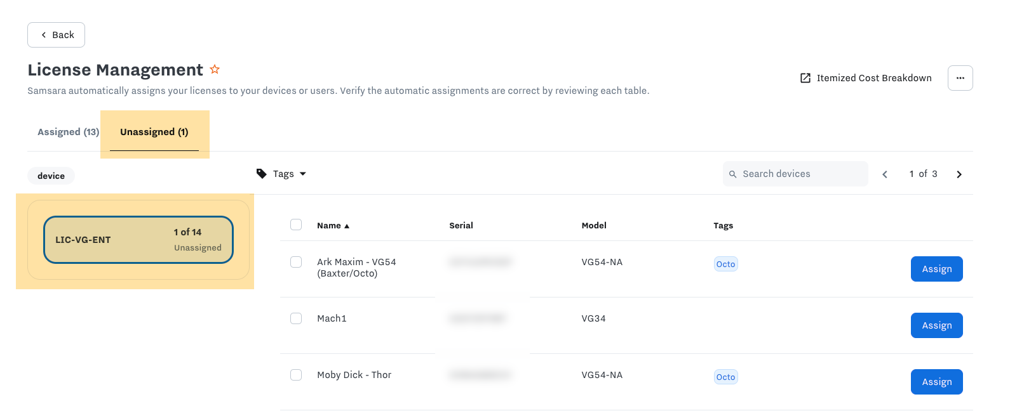Go to the previous page of devices

click(x=885, y=174)
